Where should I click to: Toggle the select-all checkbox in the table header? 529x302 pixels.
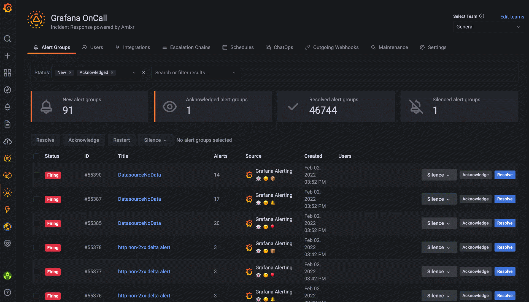36,156
